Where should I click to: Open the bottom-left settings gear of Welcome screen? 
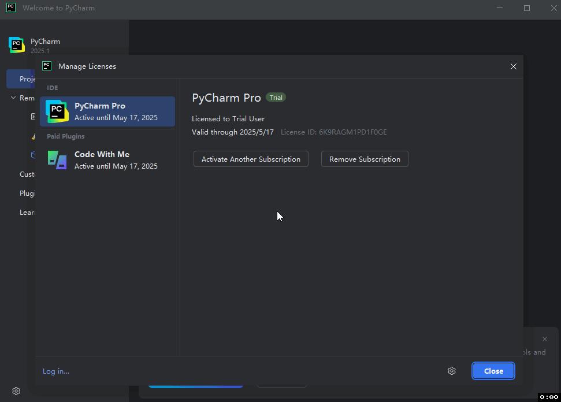(16, 391)
